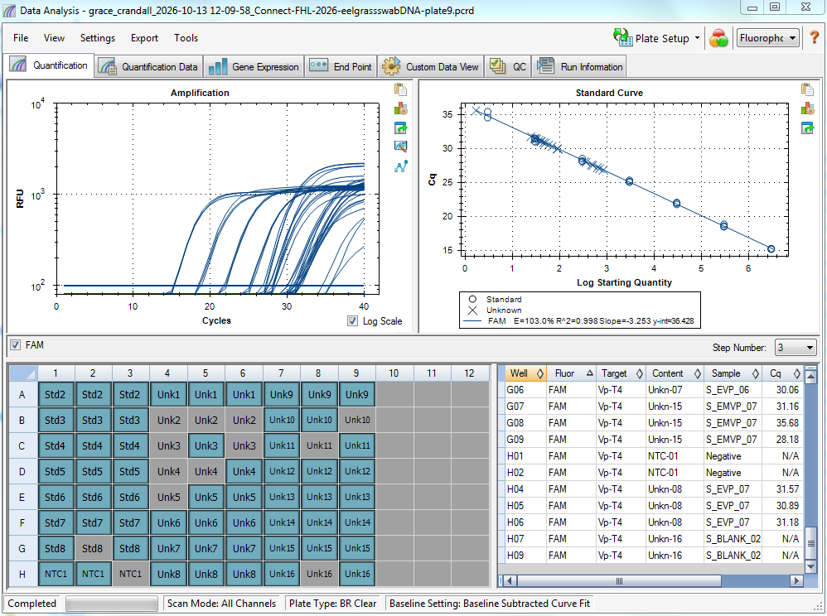
Task: Switch to the QC tab
Action: [x=507, y=66]
